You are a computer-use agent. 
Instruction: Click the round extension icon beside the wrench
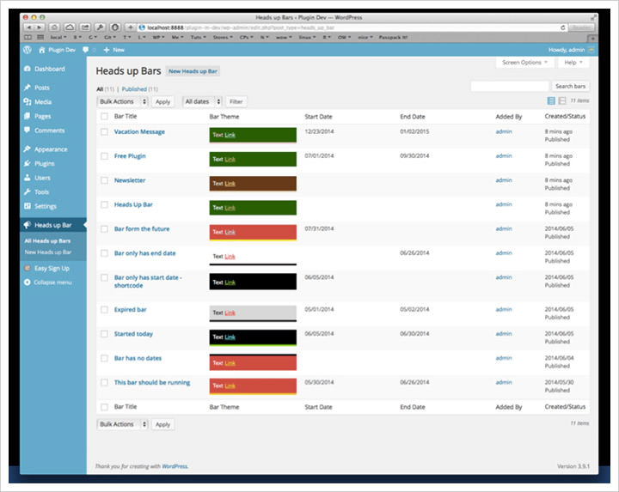pos(115,27)
